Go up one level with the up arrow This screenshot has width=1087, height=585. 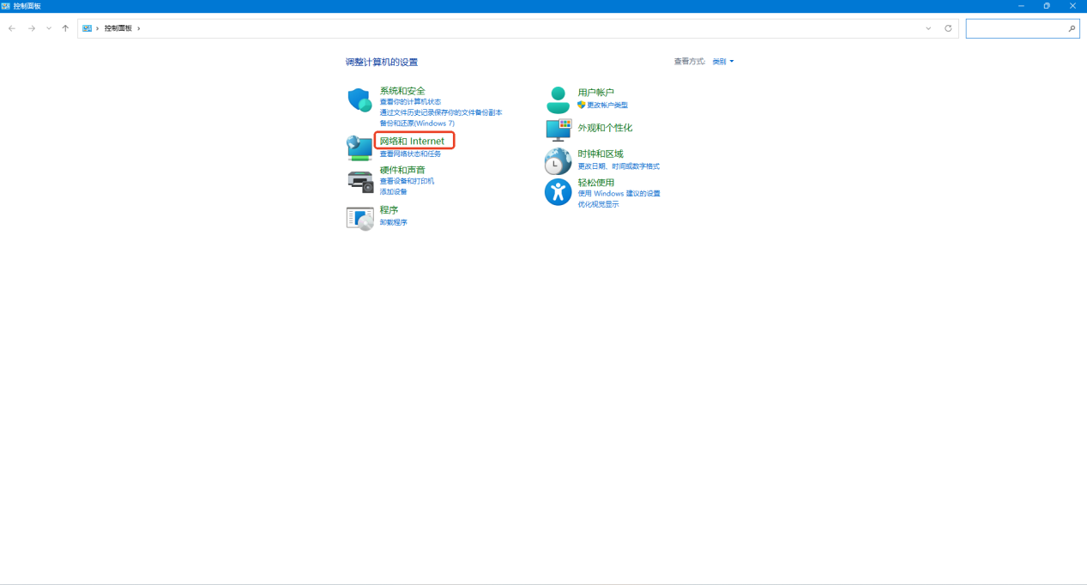coord(65,28)
